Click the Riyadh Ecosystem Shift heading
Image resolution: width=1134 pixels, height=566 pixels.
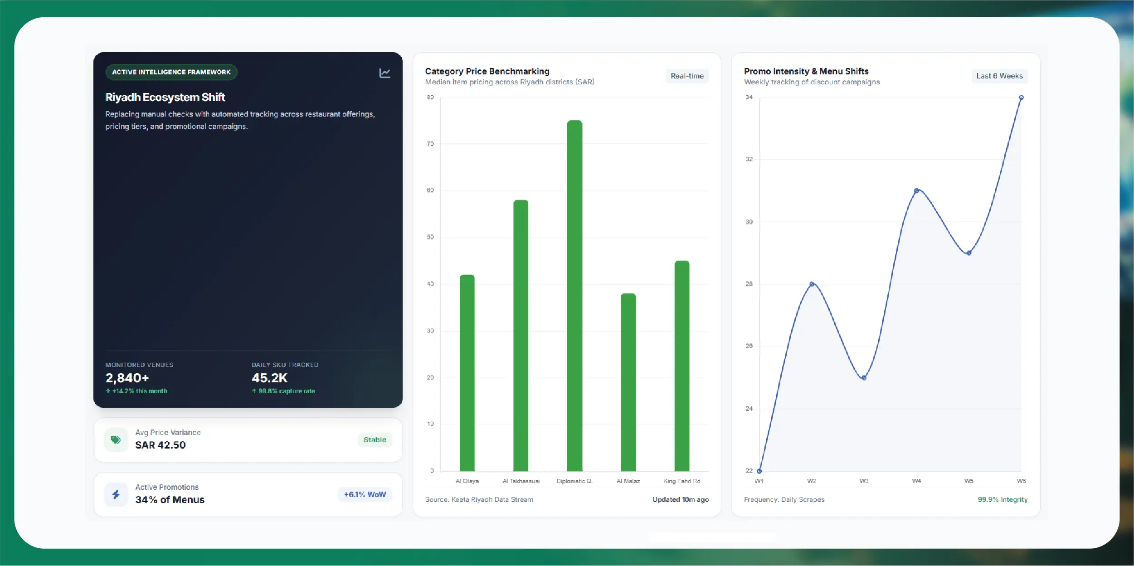click(x=165, y=98)
